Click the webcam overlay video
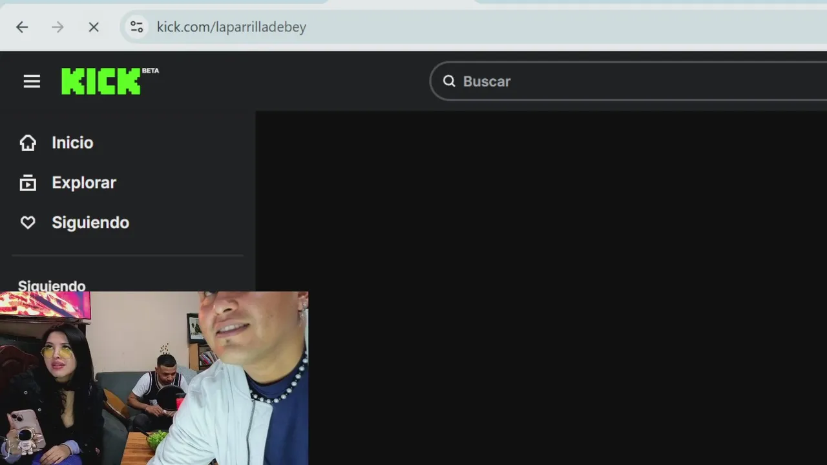 coord(154,378)
